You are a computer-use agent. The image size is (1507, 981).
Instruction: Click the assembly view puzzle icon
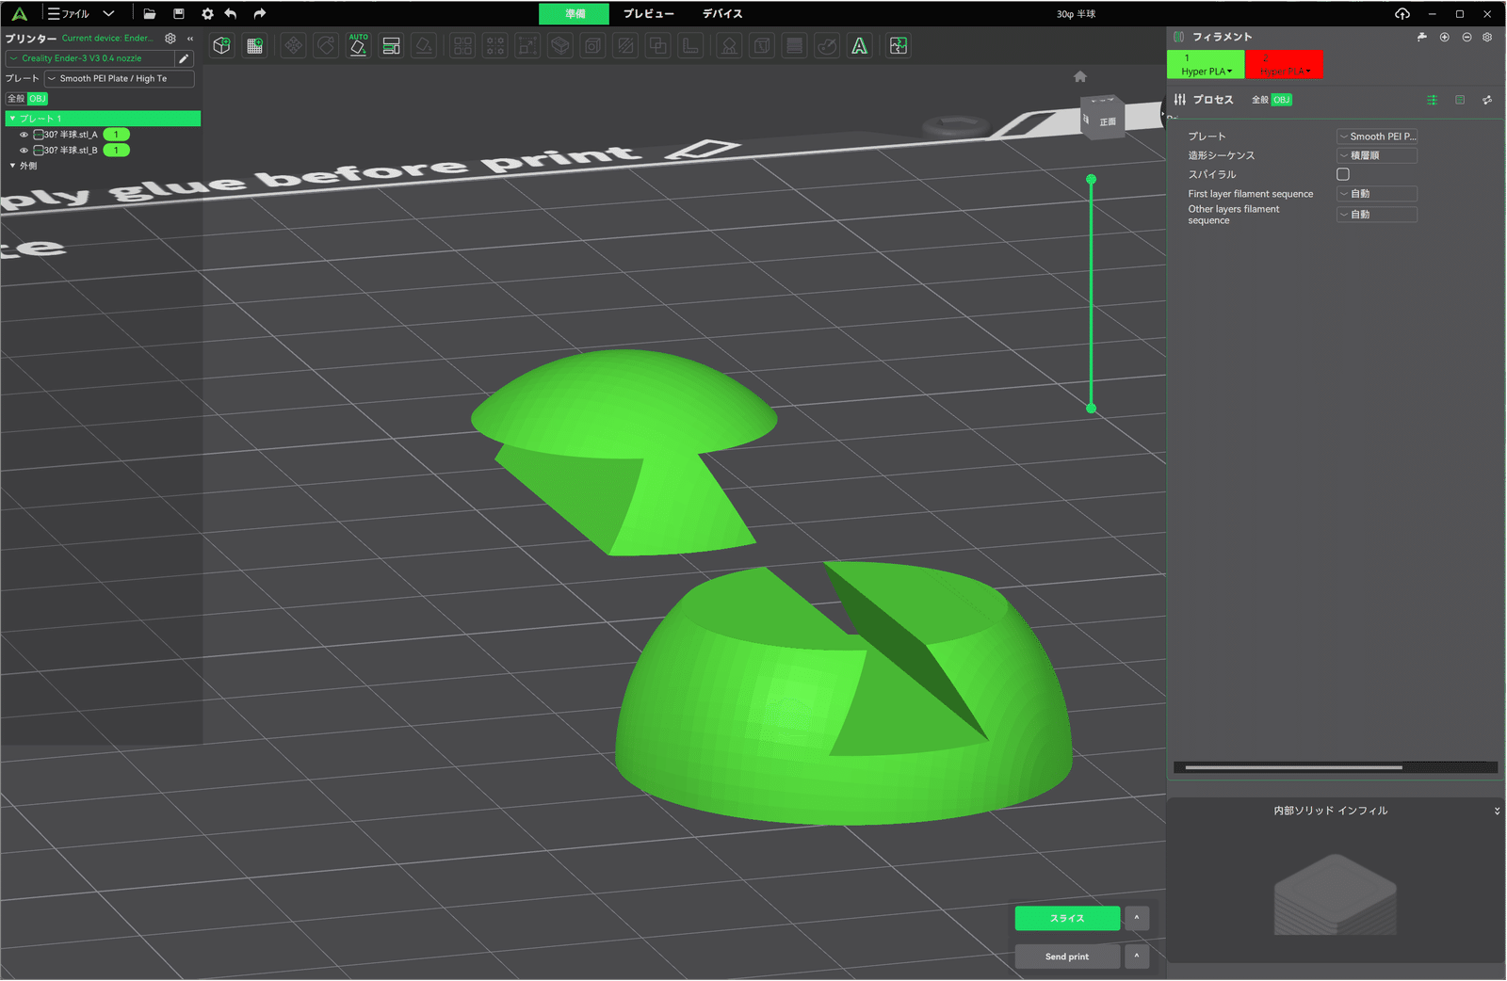pyautogui.click(x=899, y=45)
